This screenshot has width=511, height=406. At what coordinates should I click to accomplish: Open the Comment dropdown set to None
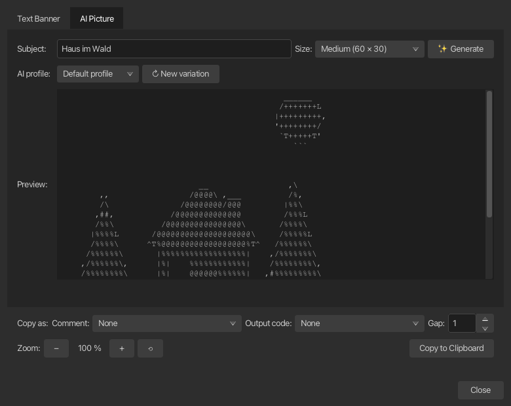pyautogui.click(x=167, y=323)
